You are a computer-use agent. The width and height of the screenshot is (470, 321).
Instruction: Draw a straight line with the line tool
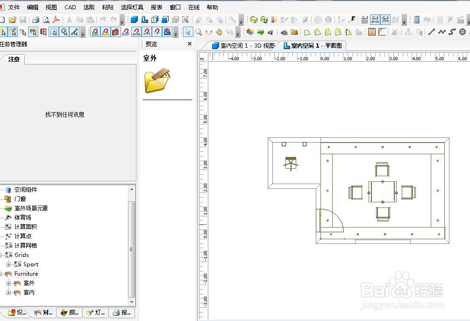(x=431, y=32)
